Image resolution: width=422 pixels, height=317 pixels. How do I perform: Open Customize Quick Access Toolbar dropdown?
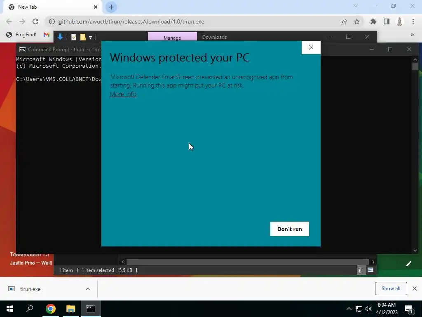point(90,37)
